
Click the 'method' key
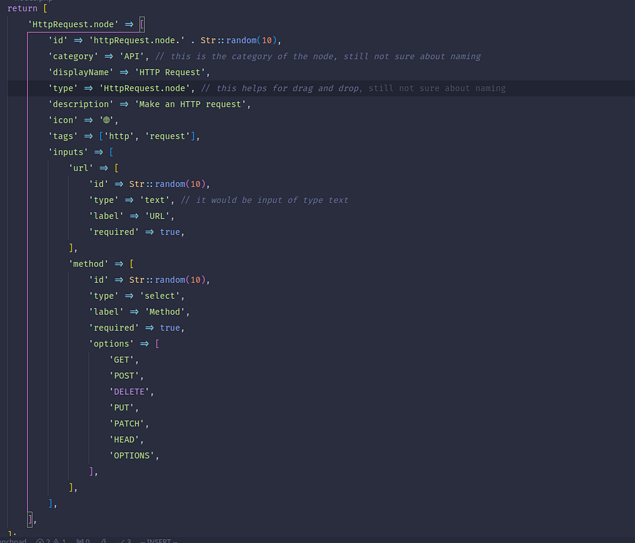click(89, 264)
